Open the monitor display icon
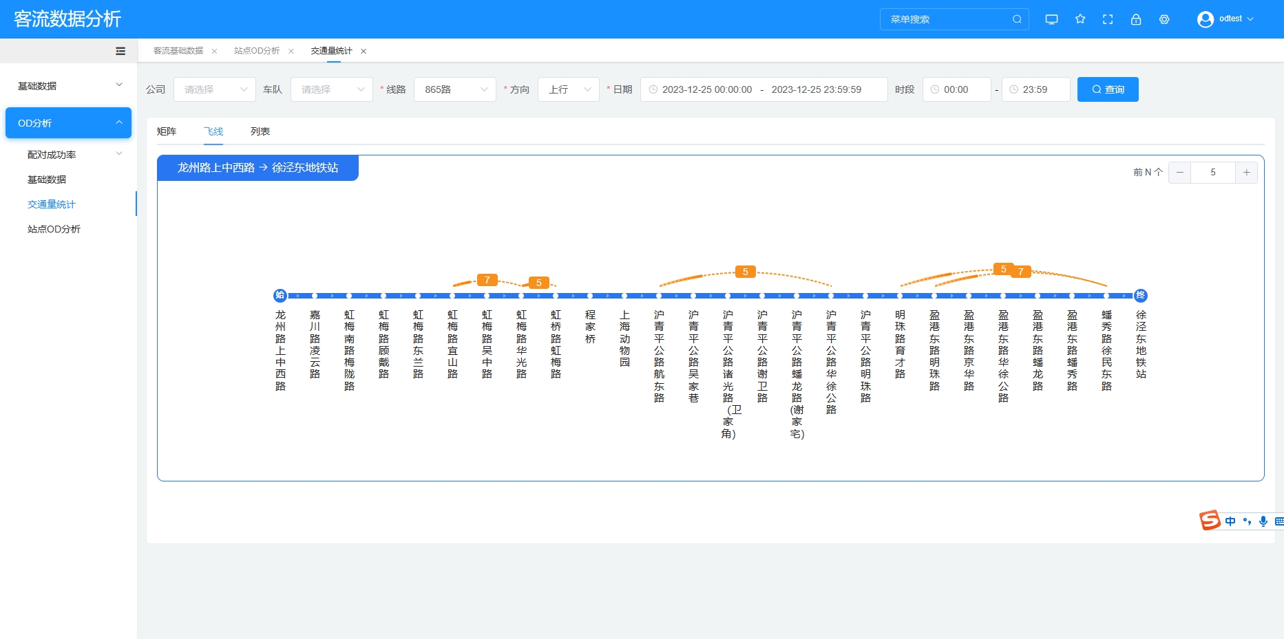The image size is (1284, 639). 1051,19
